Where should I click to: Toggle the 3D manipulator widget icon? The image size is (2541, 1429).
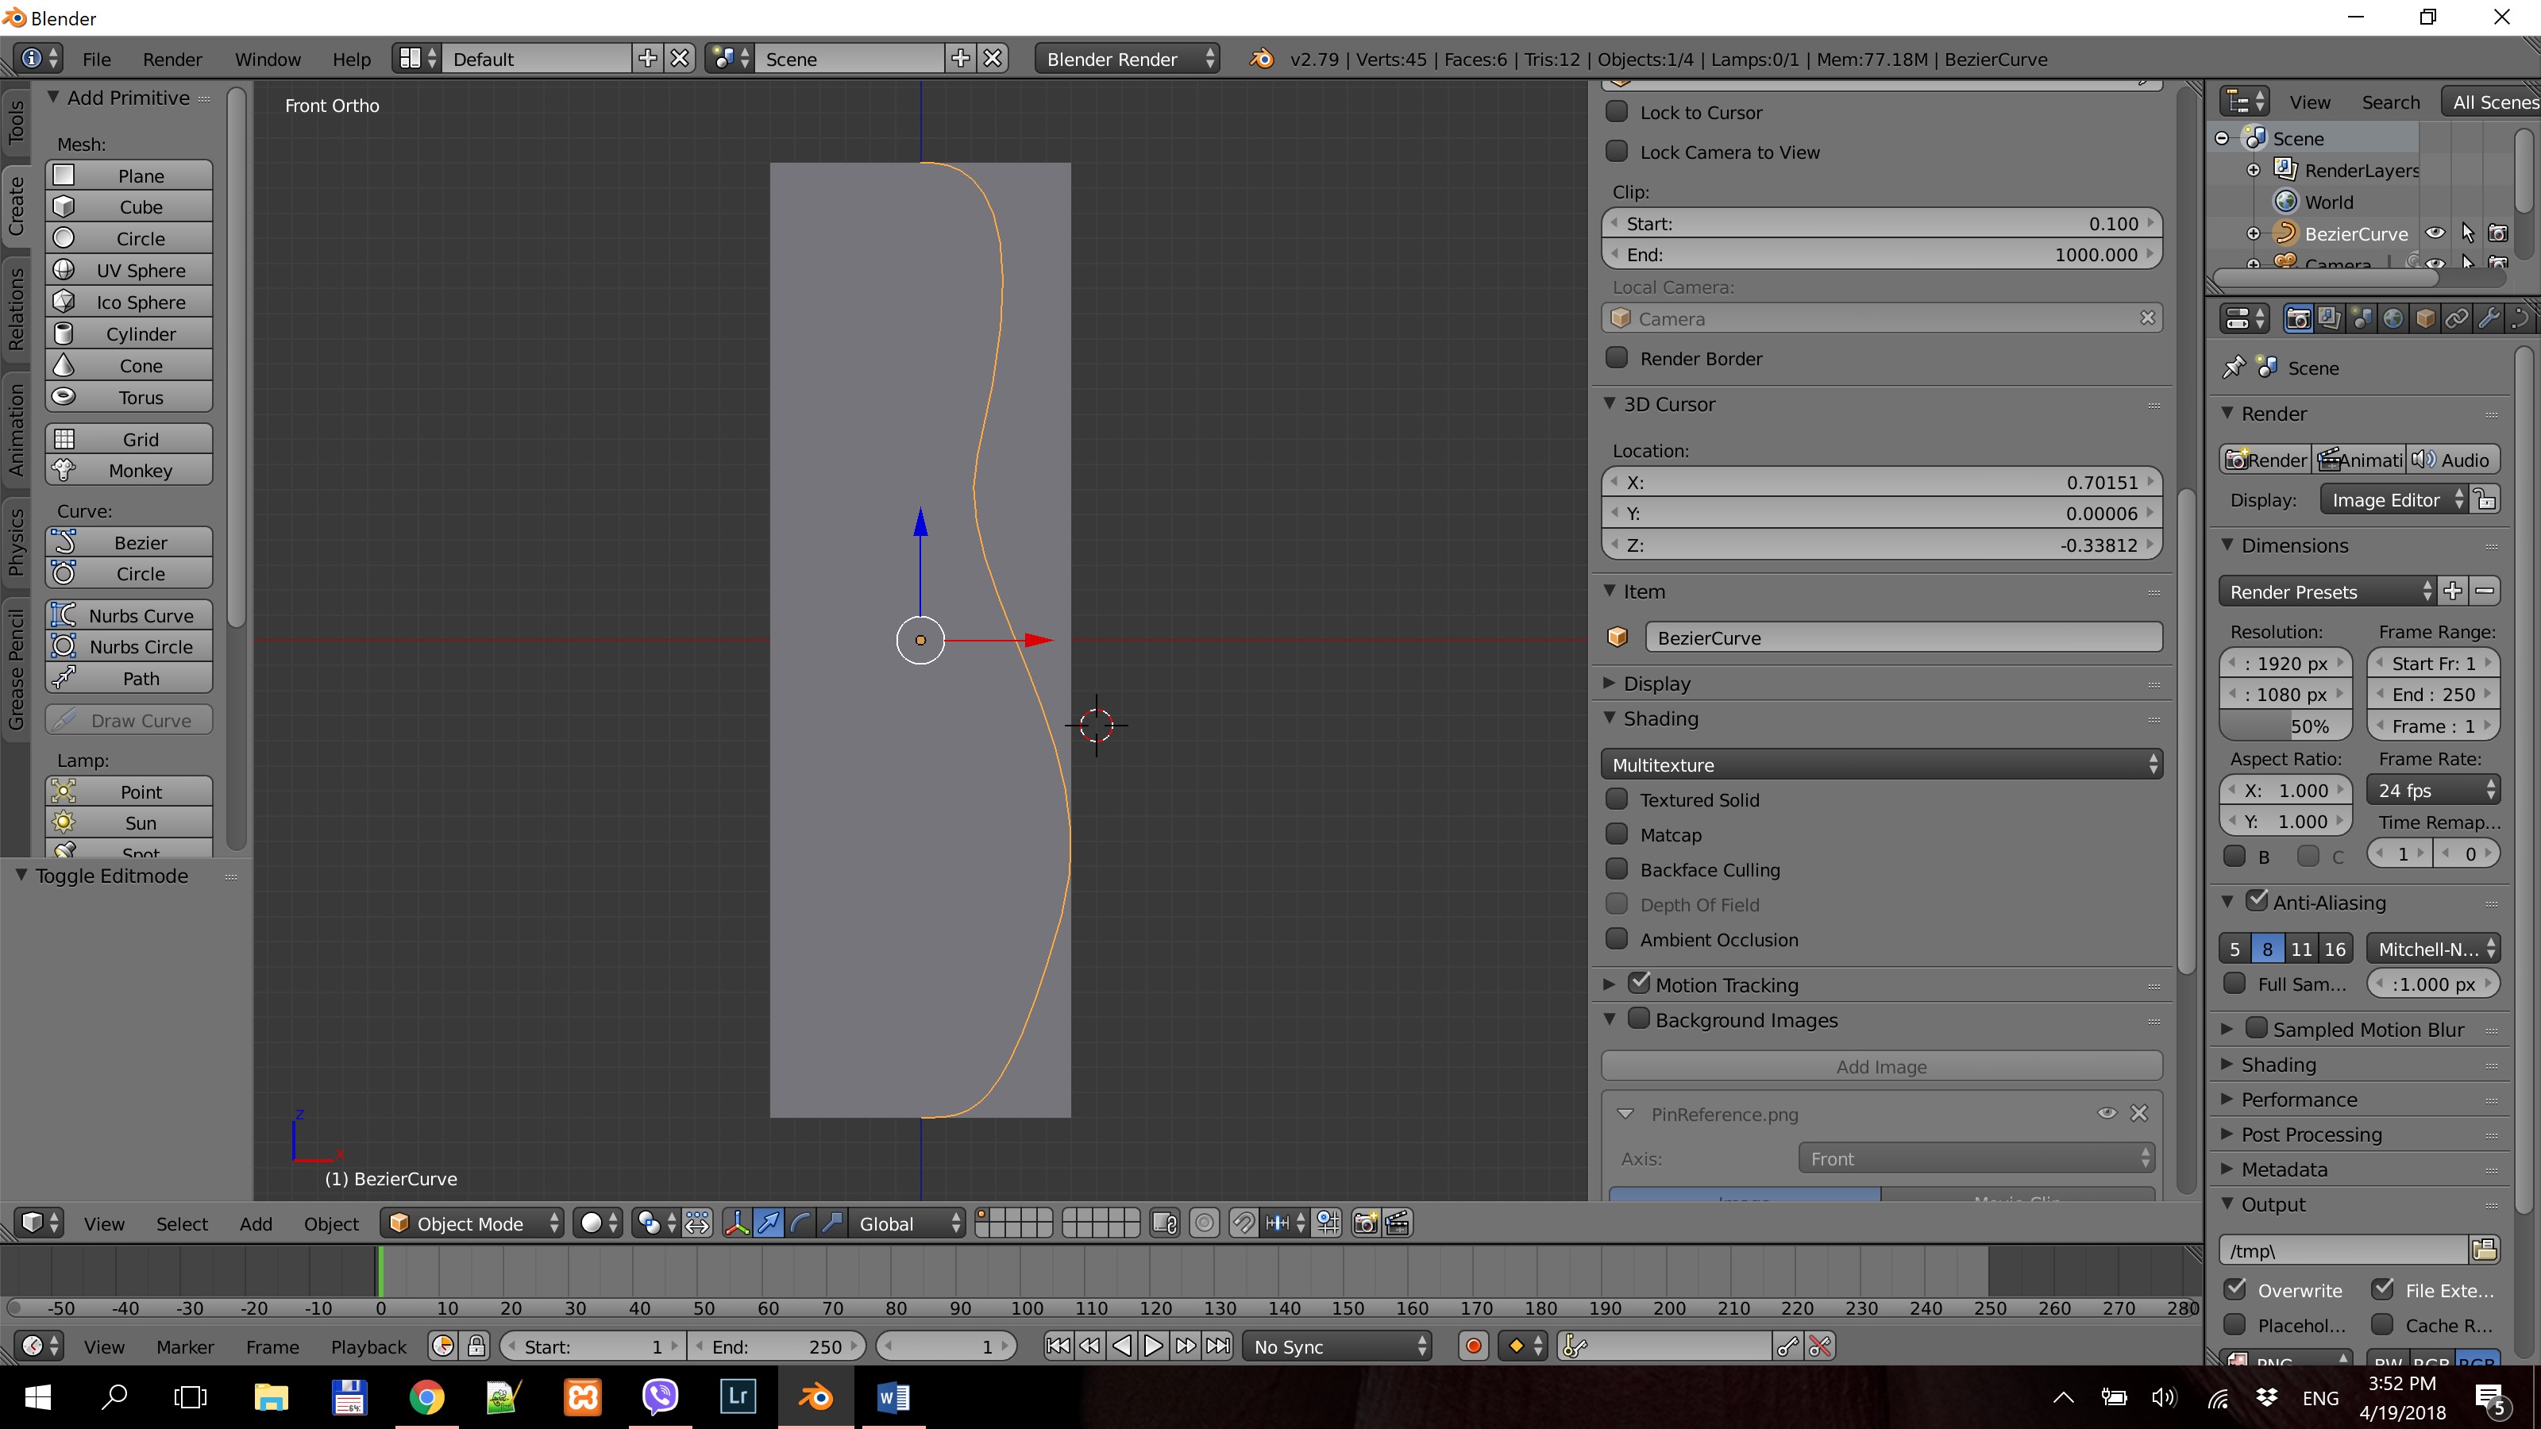(x=736, y=1223)
